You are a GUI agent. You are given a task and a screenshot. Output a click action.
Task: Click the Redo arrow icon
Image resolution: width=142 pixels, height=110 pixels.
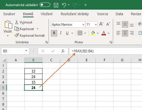75,5
